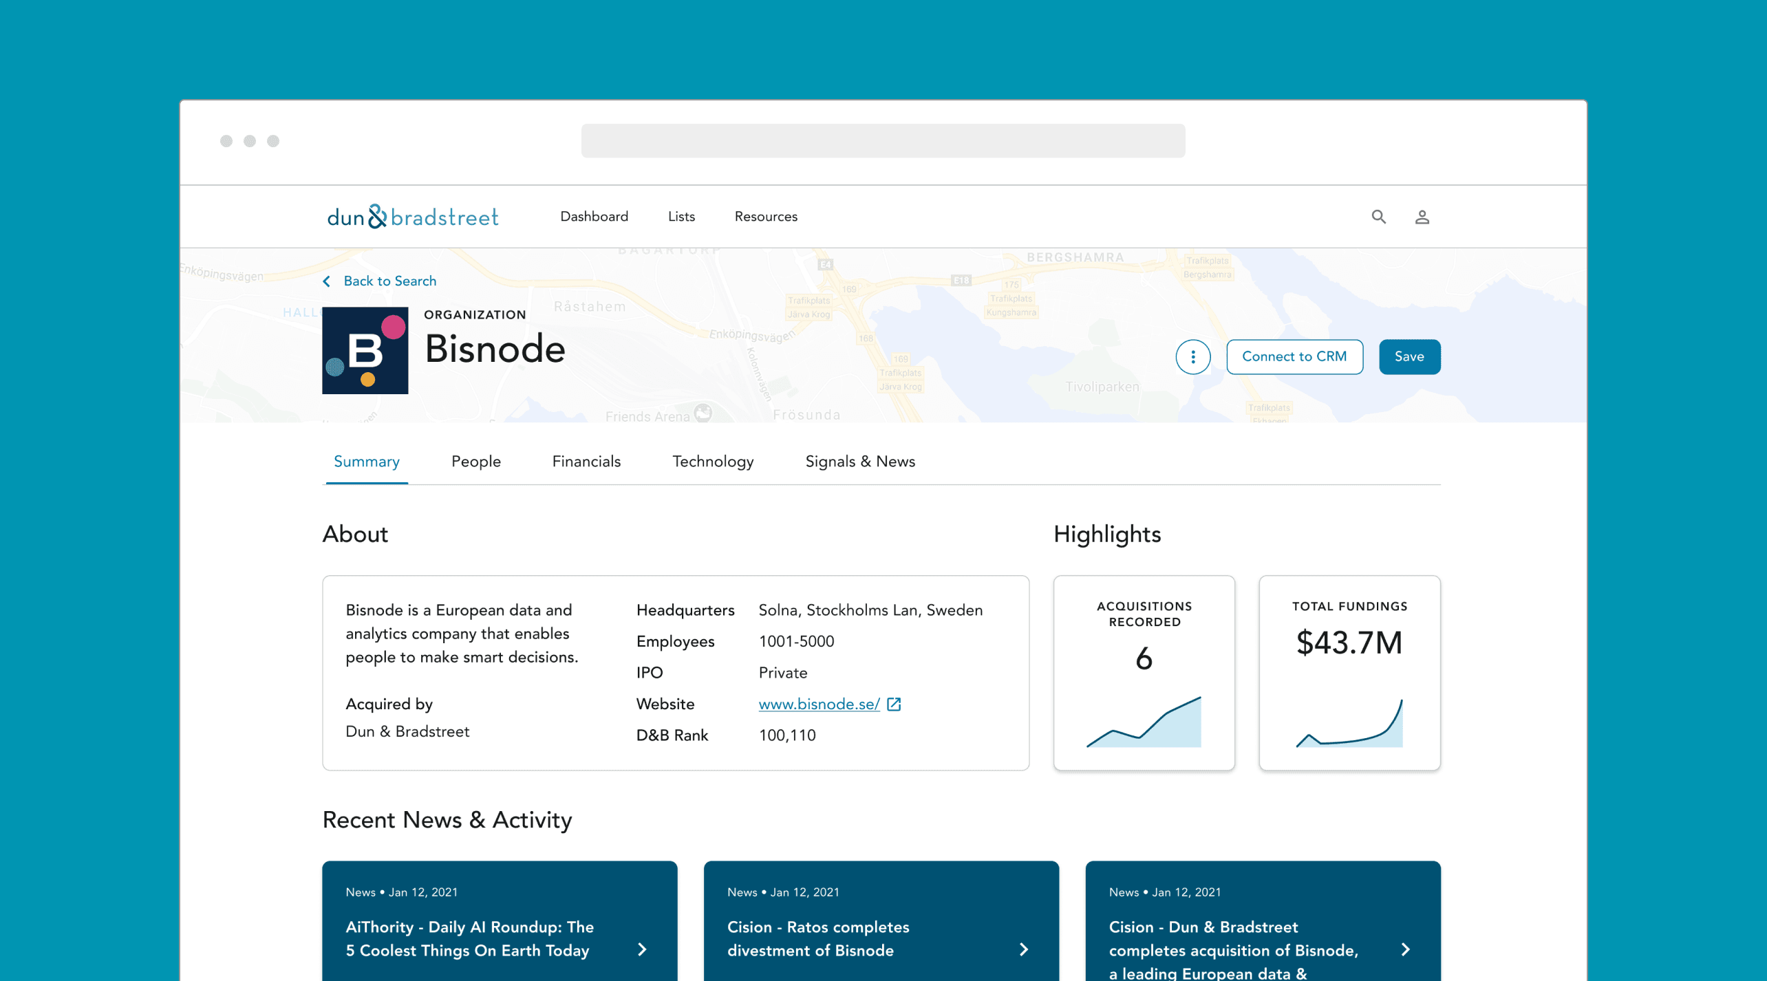Expand the Dun & Bradstreet acquisition news card
This screenshot has width=1767, height=981.
(1406, 949)
